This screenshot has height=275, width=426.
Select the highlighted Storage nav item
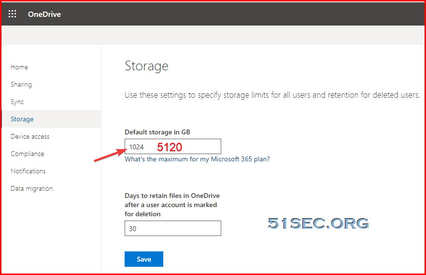tap(51, 119)
